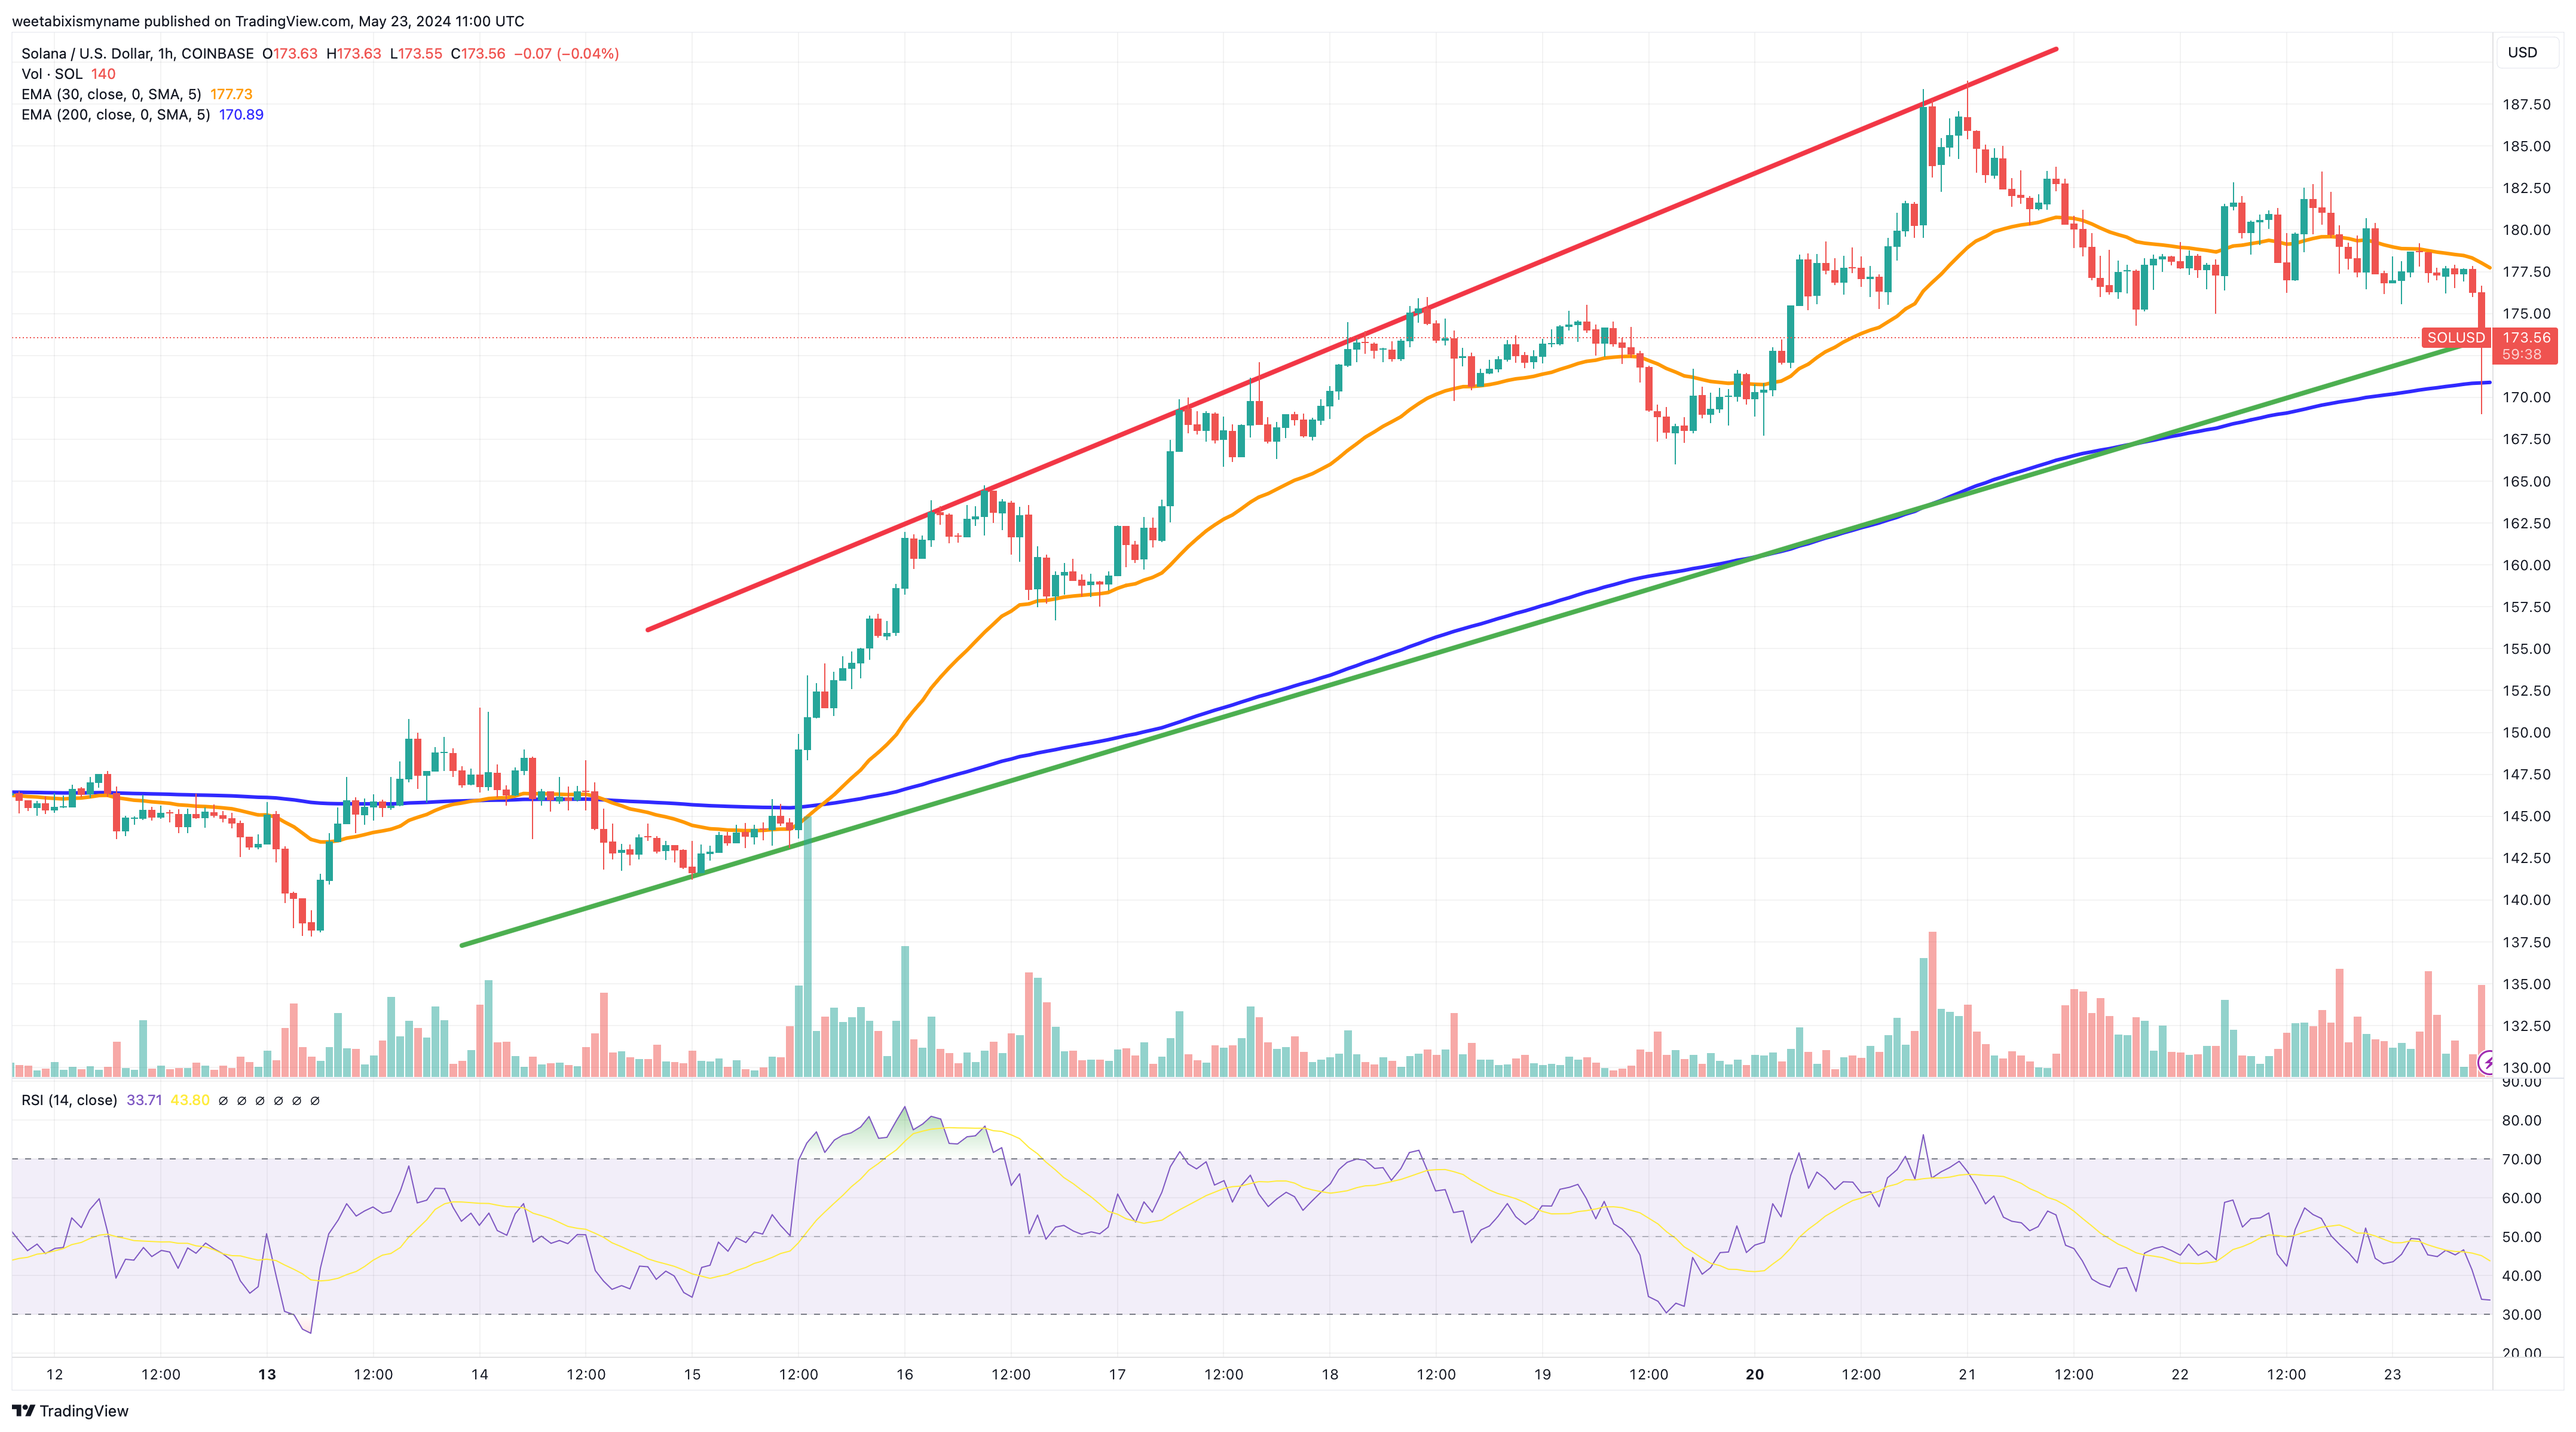Open the USD currency selector above the price scale
This screenshot has height=1432, width=2576.
tap(2524, 52)
